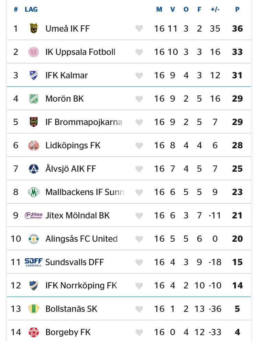Image resolution: width=254 pixels, height=341 pixels.
Task: Click the IF Brommapojkarna crest icon
Action: (x=34, y=122)
